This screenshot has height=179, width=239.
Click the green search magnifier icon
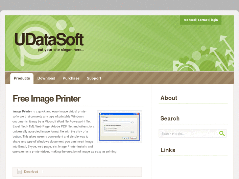222,133
